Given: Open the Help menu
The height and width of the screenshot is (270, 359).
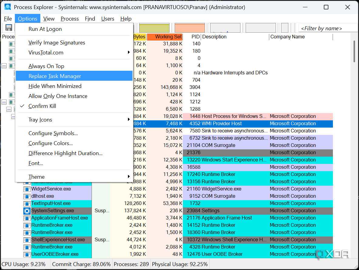Looking at the screenshot, I should [x=126, y=19].
